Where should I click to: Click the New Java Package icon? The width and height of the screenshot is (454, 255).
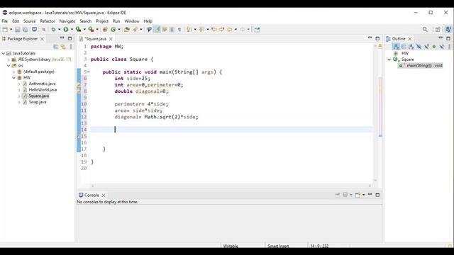coord(105,30)
